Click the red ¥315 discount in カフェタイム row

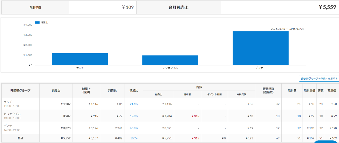tap(195, 116)
